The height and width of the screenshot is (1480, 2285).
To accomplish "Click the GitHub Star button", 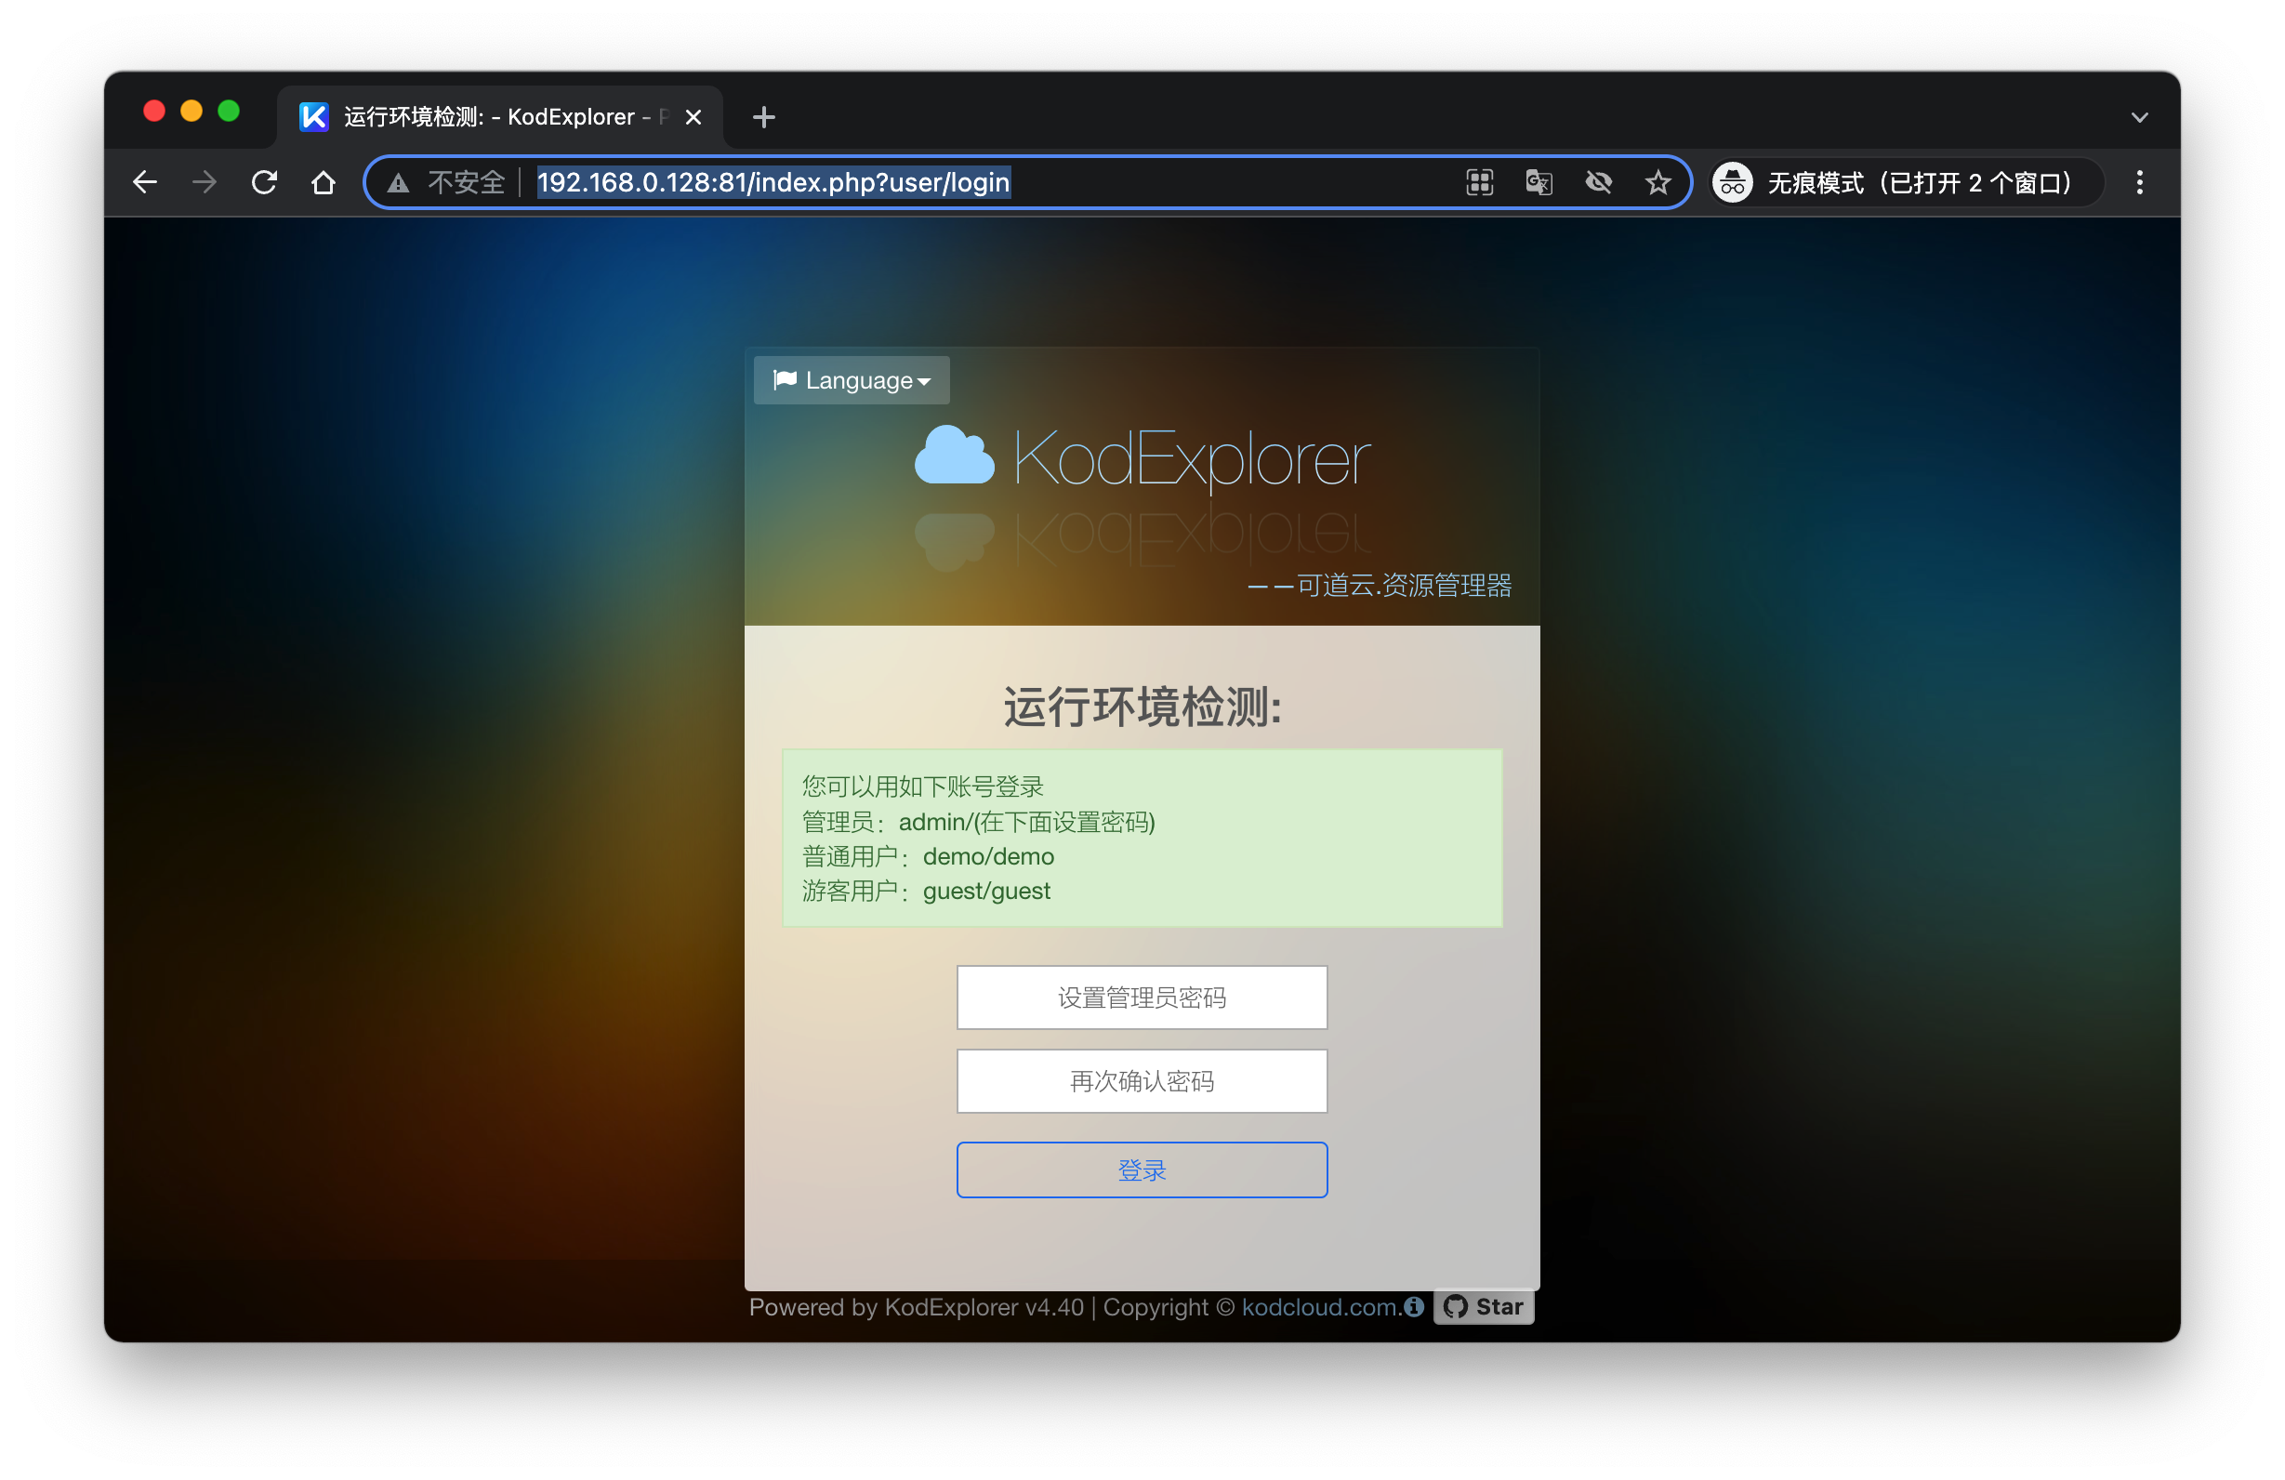I will point(1484,1306).
